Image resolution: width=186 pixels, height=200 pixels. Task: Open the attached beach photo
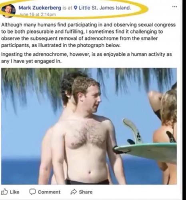pyautogui.click(x=89, y=126)
